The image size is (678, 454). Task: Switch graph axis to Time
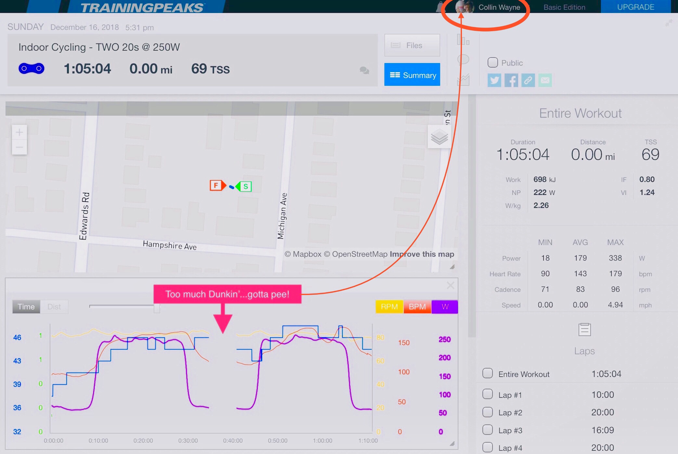click(x=26, y=307)
